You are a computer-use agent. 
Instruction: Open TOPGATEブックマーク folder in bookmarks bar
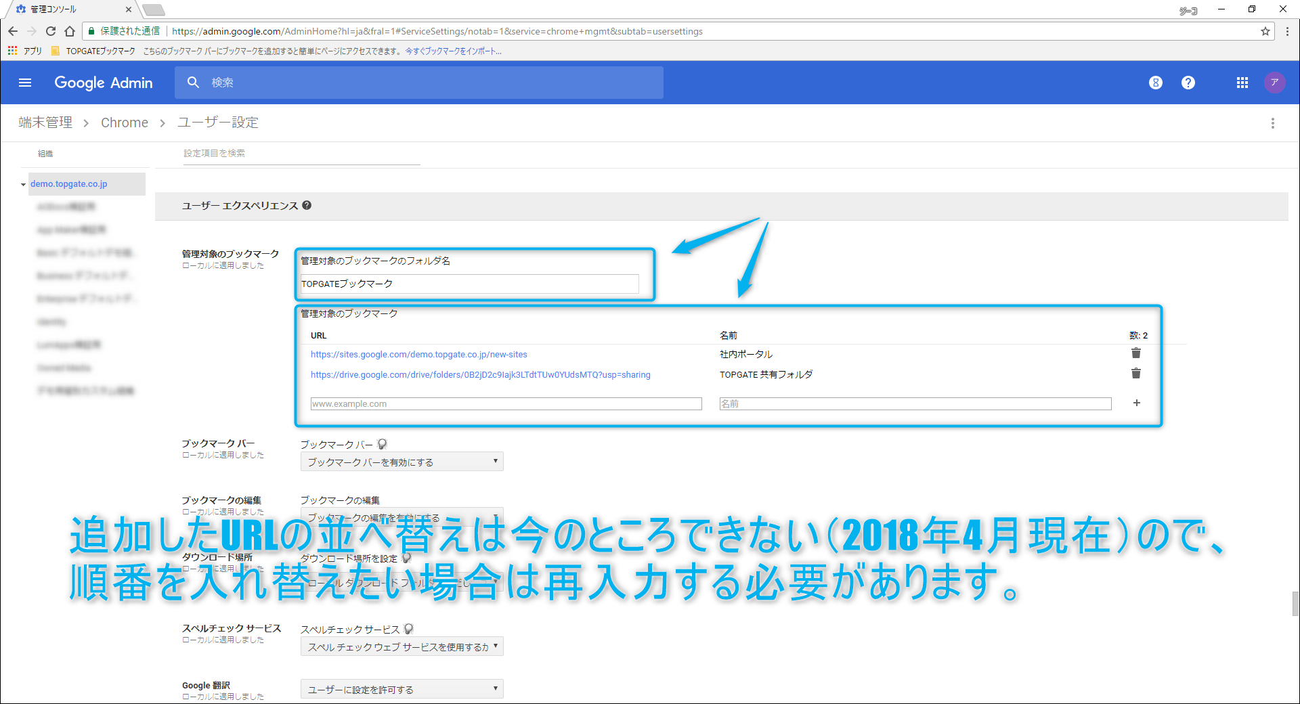pyautogui.click(x=93, y=51)
